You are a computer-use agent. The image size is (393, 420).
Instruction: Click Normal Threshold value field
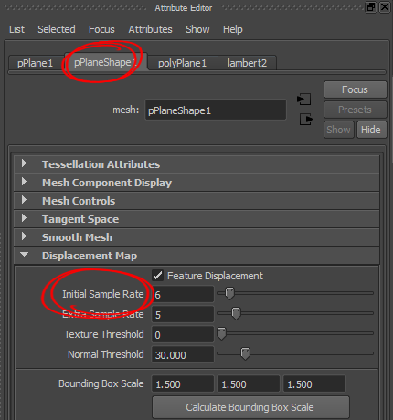coord(183,354)
